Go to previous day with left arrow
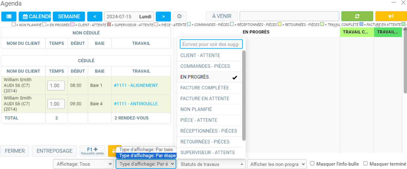 (95, 17)
